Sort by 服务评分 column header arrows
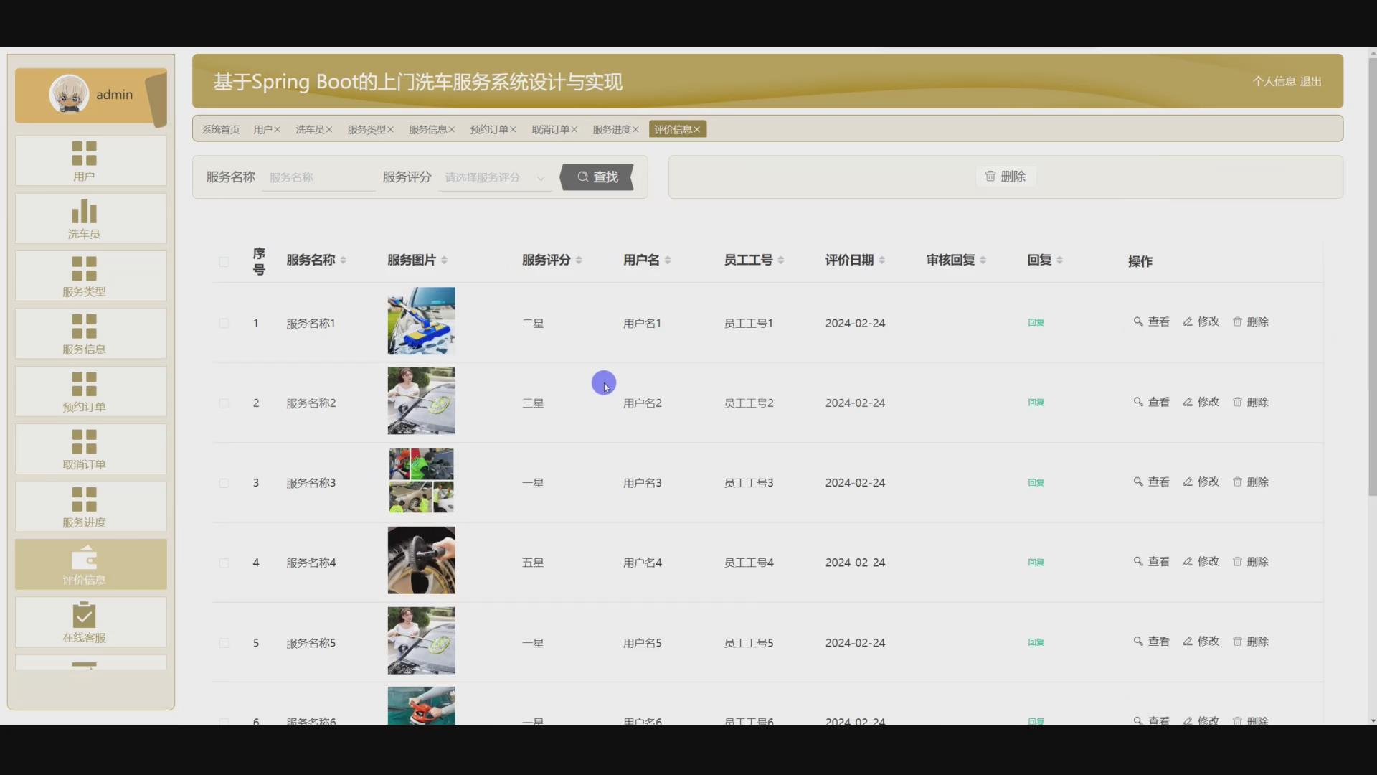 [x=579, y=260]
